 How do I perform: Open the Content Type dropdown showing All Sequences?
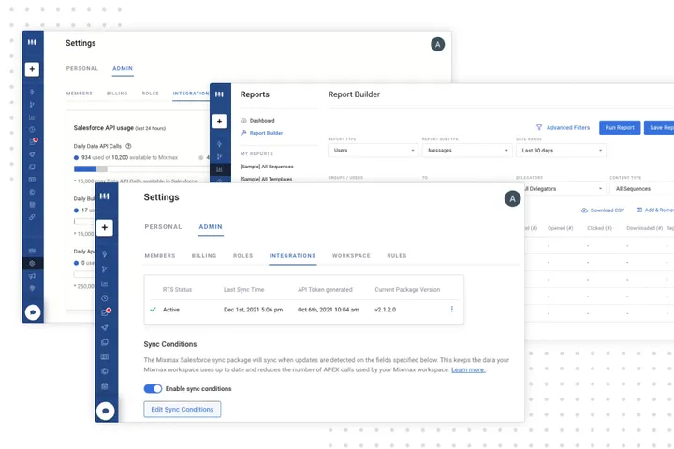[x=642, y=189]
